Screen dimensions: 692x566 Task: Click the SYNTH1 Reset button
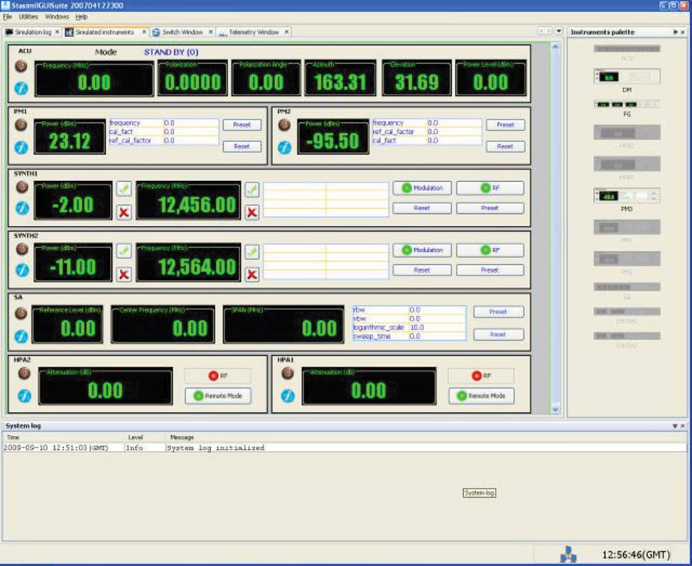(422, 208)
